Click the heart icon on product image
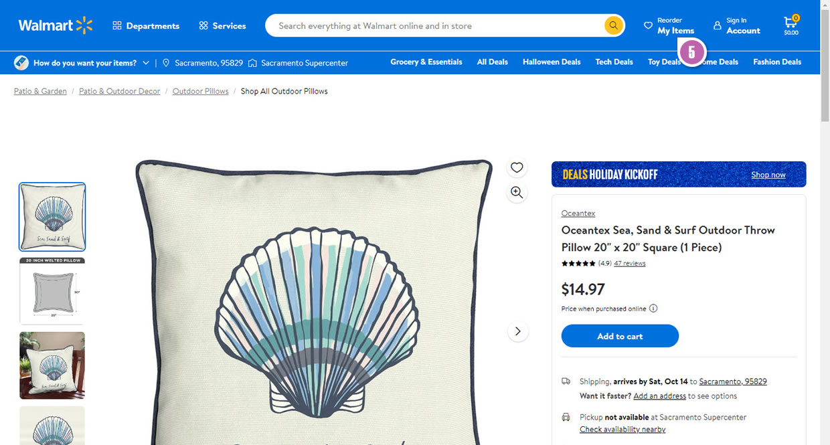The width and height of the screenshot is (830, 445). (517, 167)
